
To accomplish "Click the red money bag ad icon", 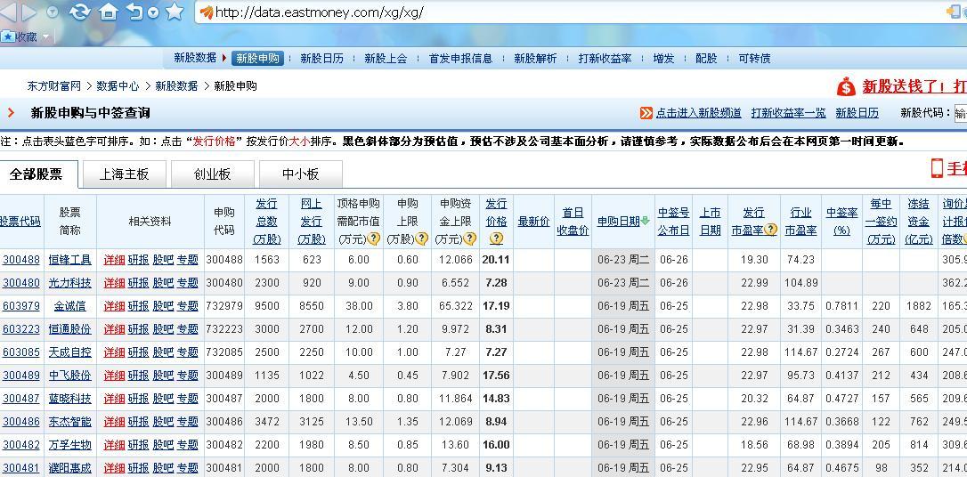I will [x=846, y=86].
